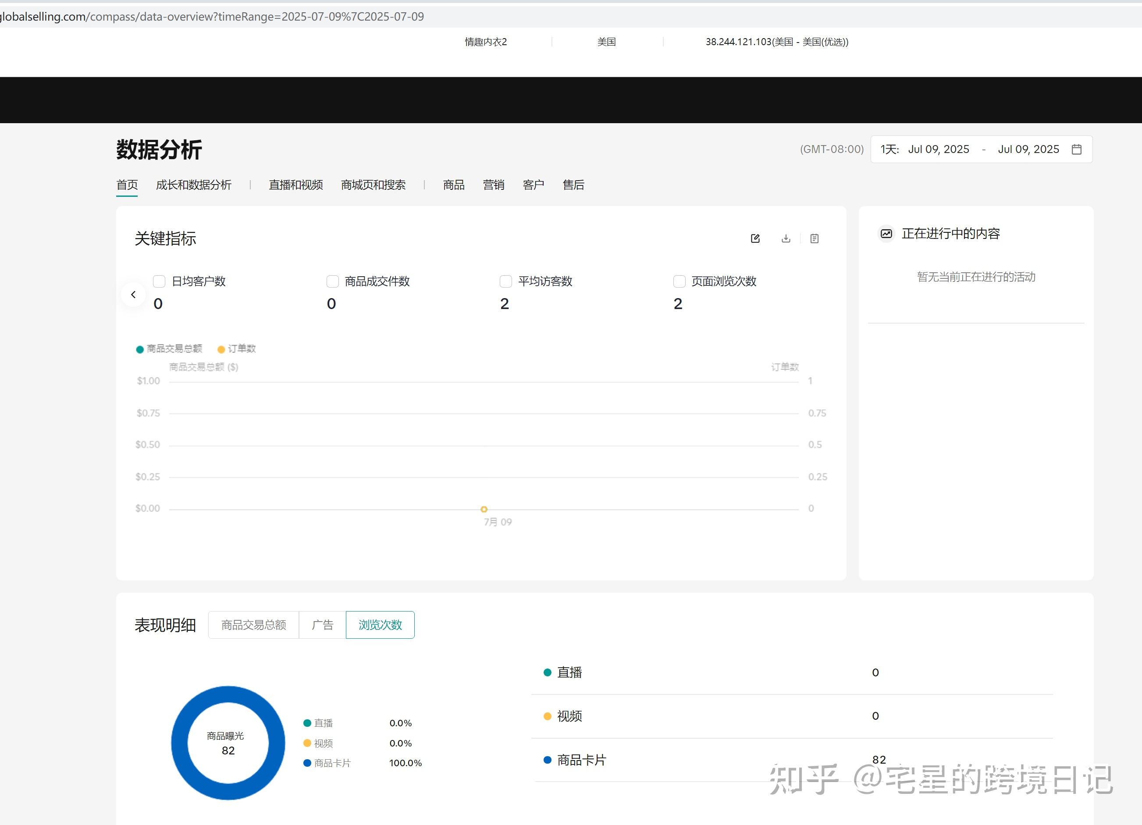Tick the 平均访客数 checkbox
The height and width of the screenshot is (825, 1142).
pos(505,281)
